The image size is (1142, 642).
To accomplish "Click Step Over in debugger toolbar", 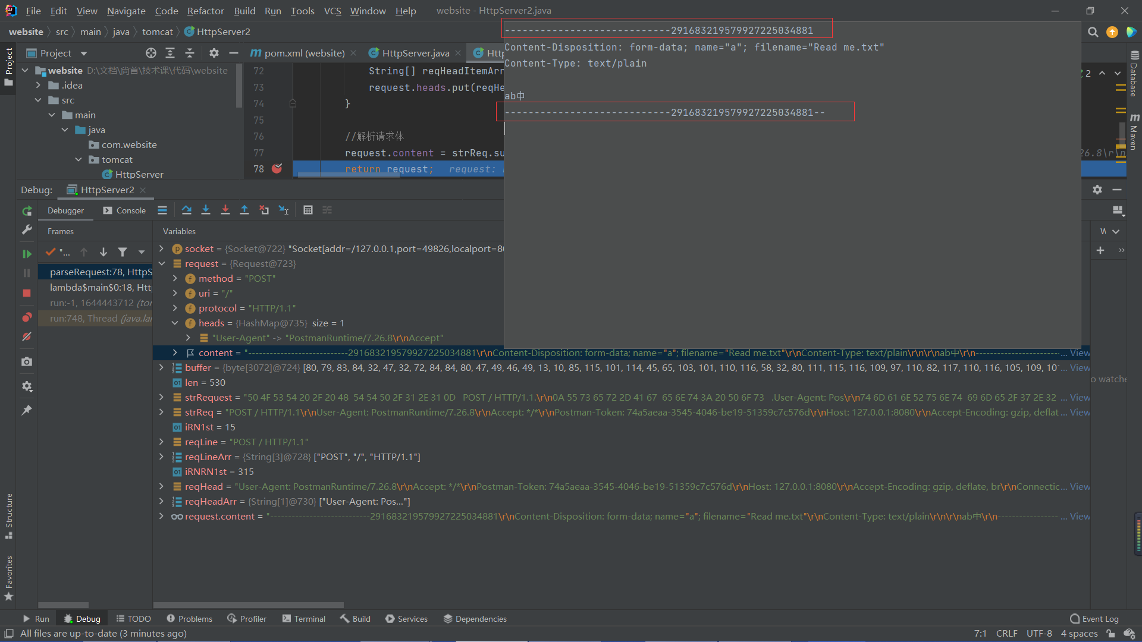I will click(x=186, y=210).
